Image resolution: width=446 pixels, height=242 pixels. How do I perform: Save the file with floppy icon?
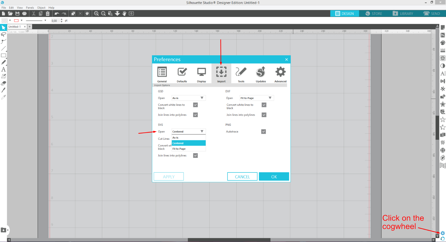pyautogui.click(x=17, y=13)
